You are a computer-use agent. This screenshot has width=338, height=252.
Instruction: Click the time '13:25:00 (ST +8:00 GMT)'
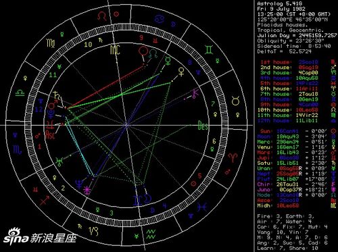point(294,14)
